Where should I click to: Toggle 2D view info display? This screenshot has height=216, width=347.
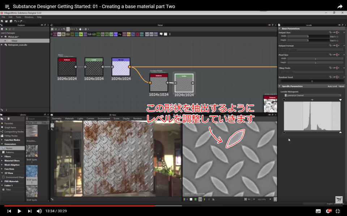click(209, 199)
